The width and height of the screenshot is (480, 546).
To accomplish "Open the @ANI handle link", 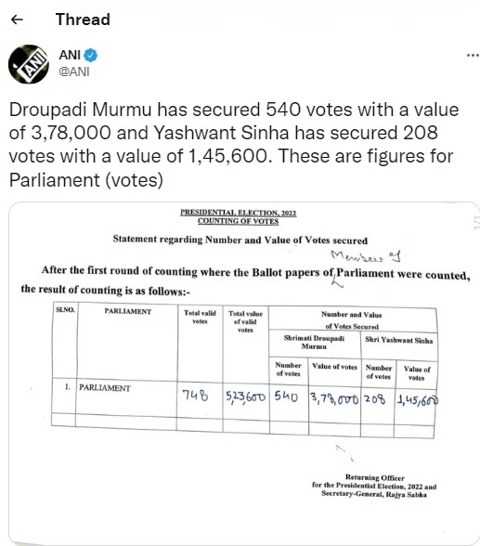I will [x=74, y=71].
